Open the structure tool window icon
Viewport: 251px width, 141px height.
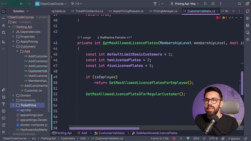point(4,42)
